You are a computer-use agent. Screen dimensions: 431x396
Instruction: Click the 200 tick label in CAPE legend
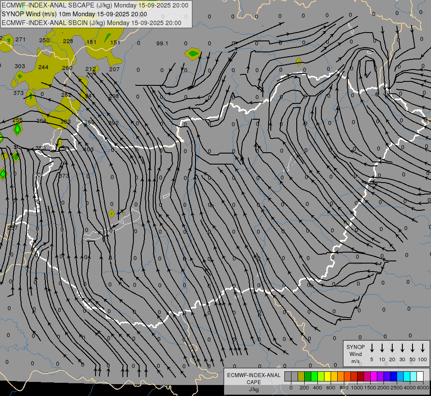[304, 388]
